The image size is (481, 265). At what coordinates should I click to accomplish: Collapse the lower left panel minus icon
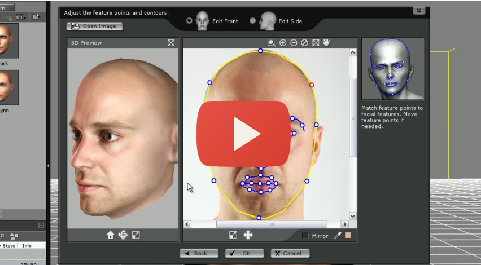tap(41, 226)
